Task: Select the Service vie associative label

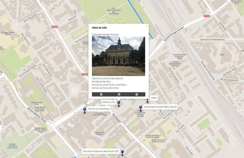Action: [99, 109]
